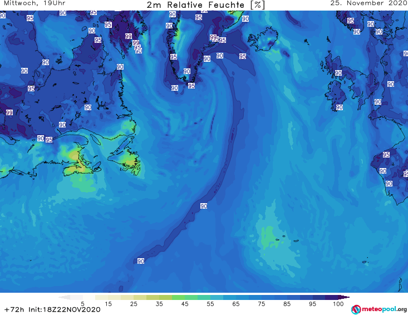Click the pale grey arrow start of the color scale
Viewport: 408px width, 315px height.
65,297
